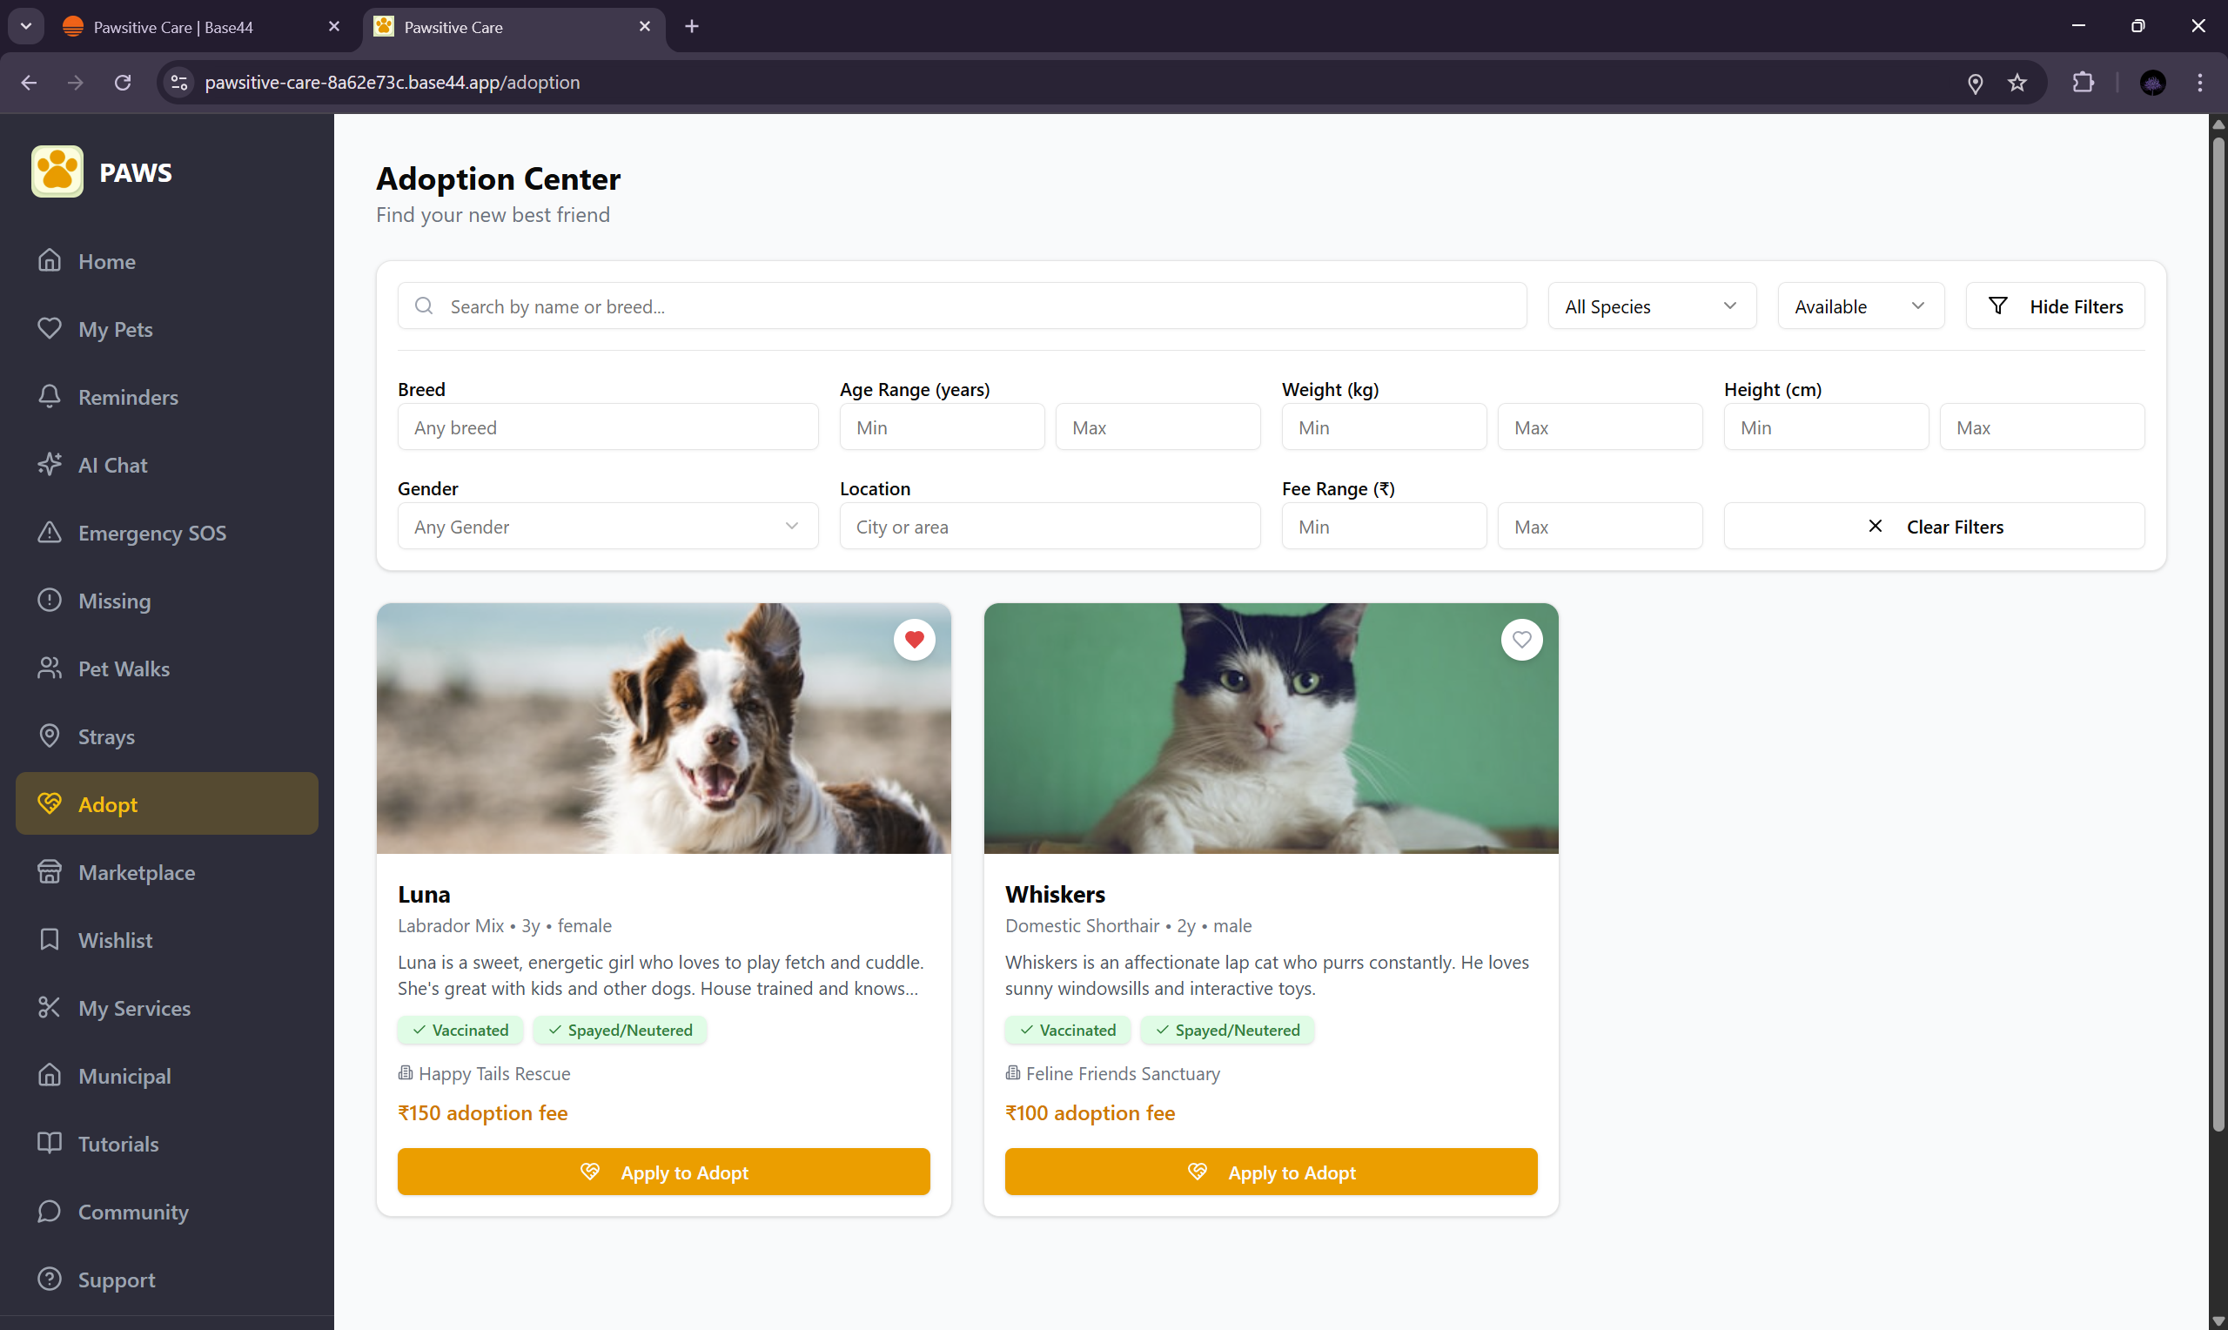
Task: Hide Filters panel toggle button
Action: pyautogui.click(x=2054, y=306)
